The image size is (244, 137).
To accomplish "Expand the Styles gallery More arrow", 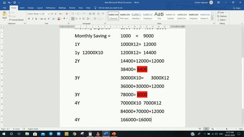I will tap(212, 19).
